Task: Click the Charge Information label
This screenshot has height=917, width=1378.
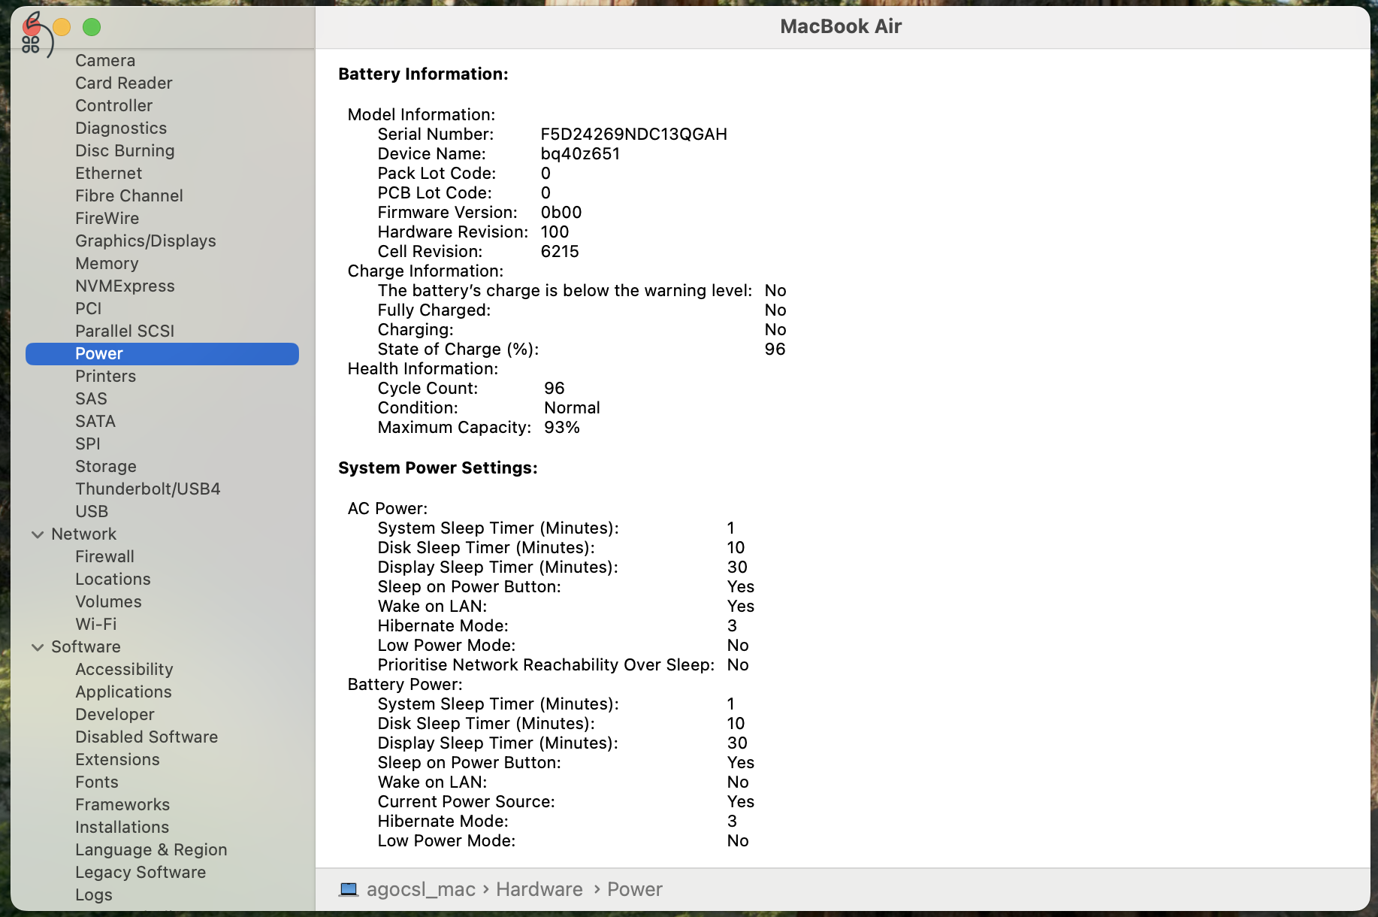Action: (425, 271)
